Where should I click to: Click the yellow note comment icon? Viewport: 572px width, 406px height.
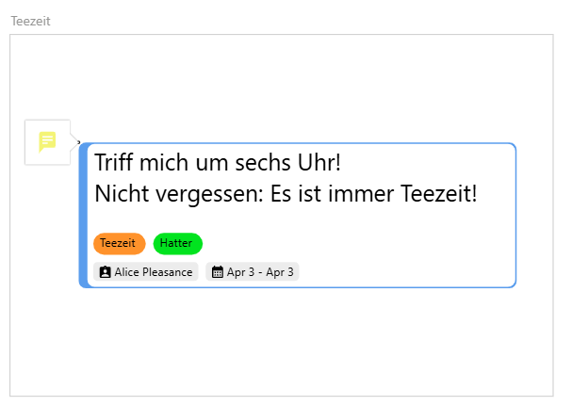click(x=47, y=141)
